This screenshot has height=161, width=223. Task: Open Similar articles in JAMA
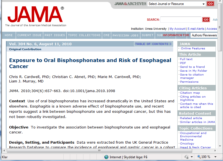[197, 122]
